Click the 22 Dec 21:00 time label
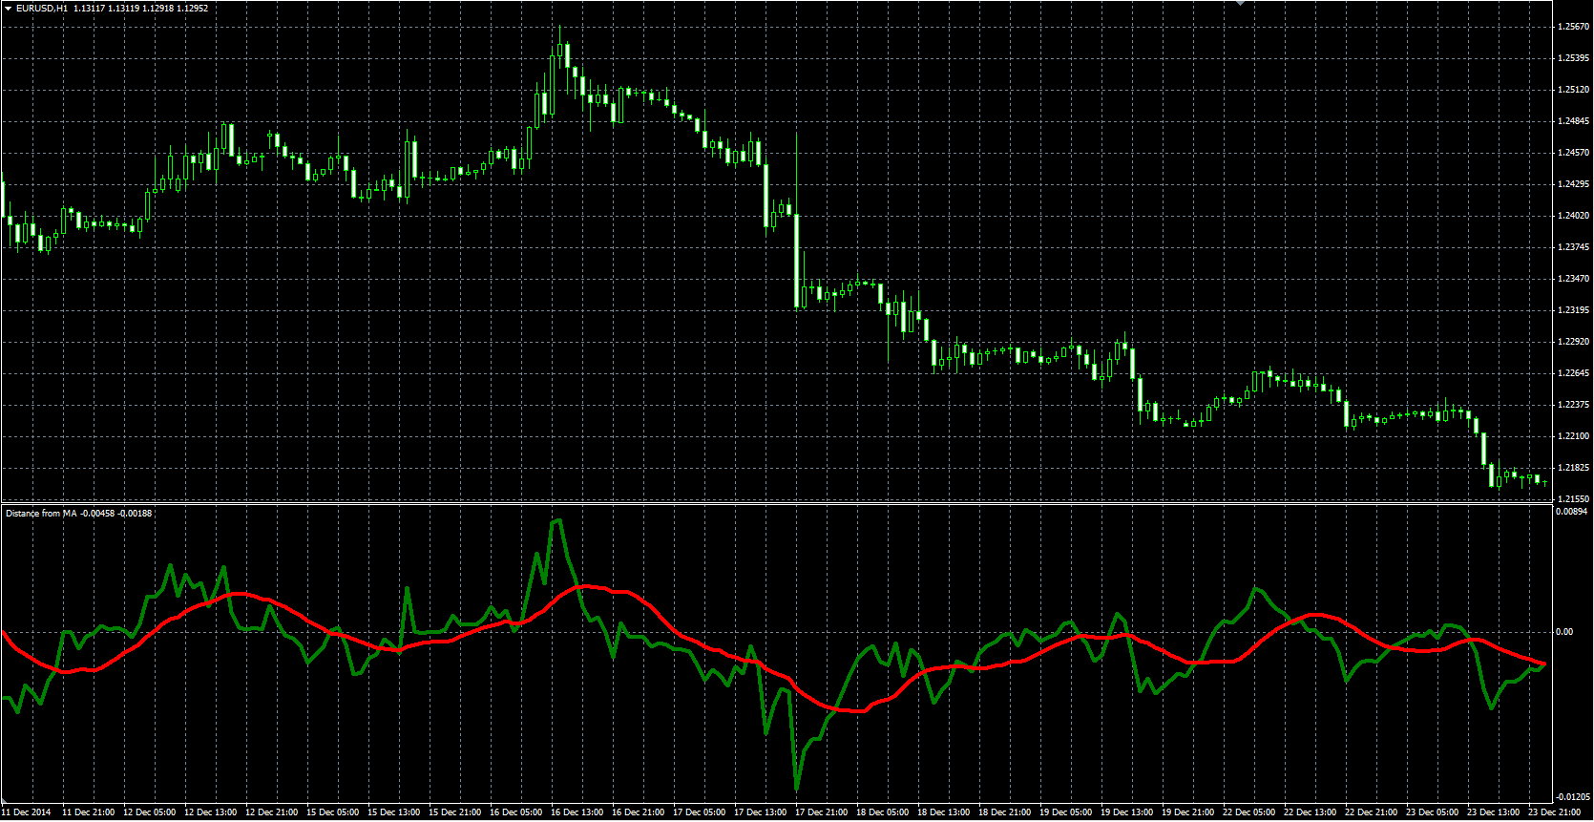This screenshot has width=1594, height=822. 1371,812
